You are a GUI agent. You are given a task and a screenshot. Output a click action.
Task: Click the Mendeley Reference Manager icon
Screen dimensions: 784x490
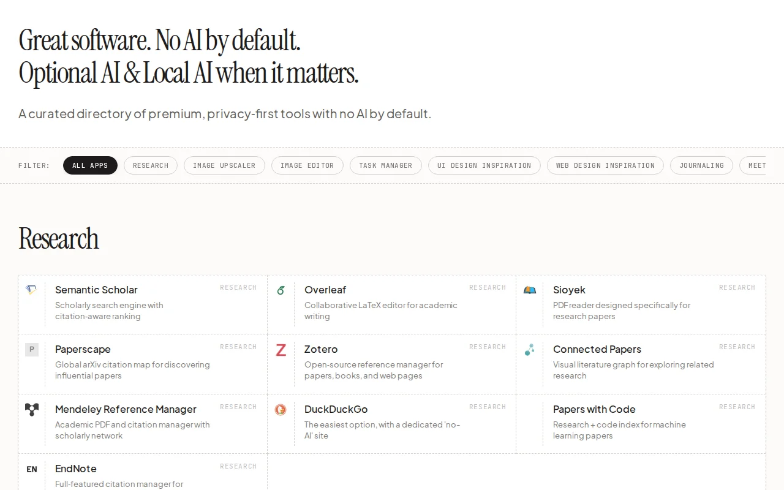(x=32, y=409)
